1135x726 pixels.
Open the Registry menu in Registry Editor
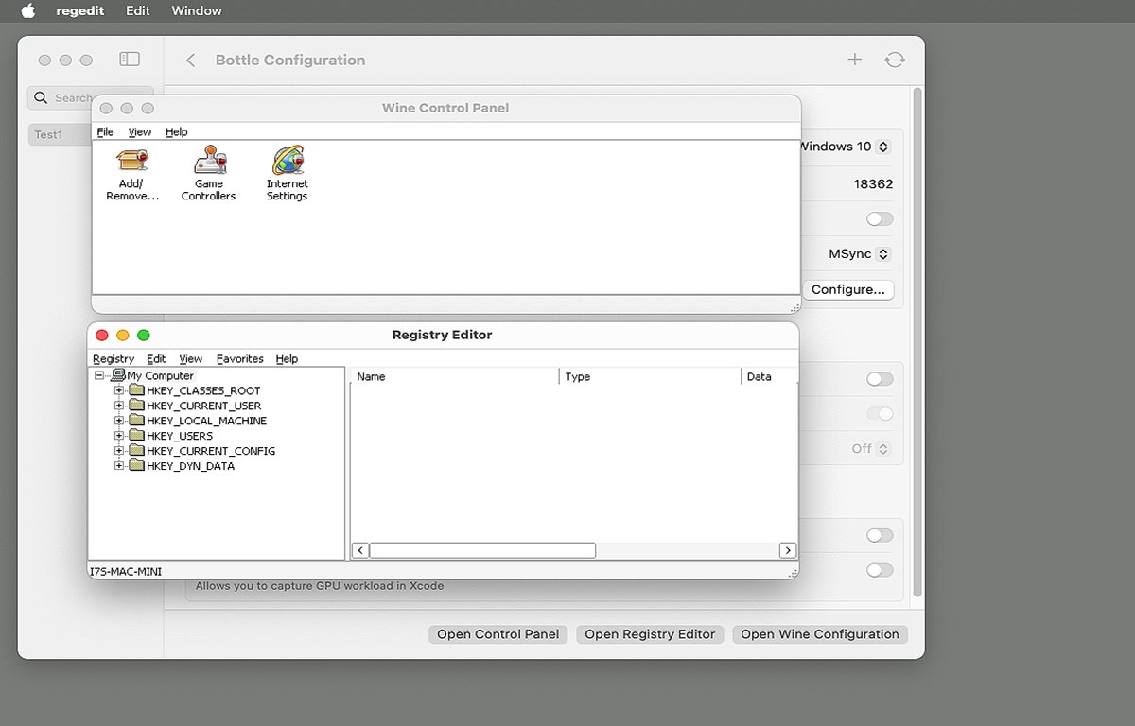(x=113, y=358)
